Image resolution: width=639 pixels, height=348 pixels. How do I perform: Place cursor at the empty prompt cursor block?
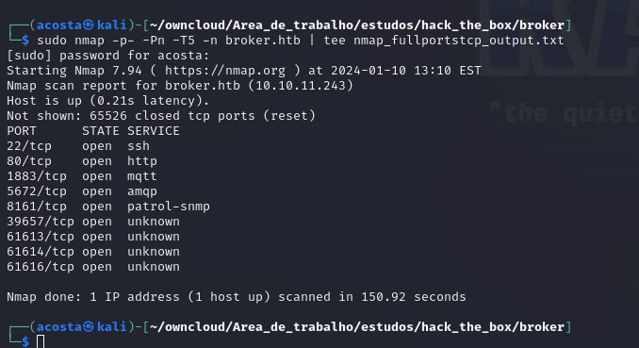coord(41,342)
